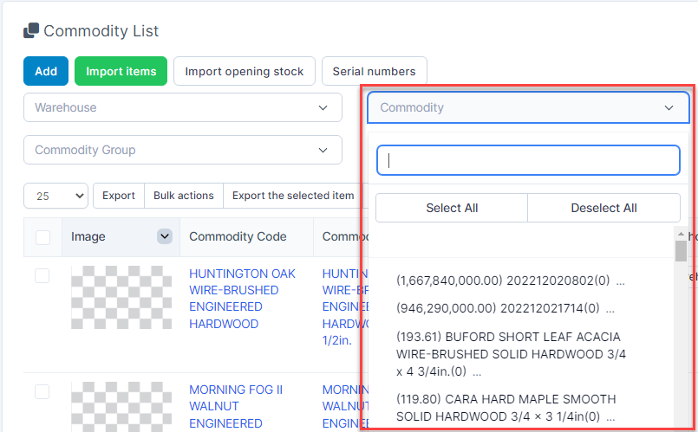Open Import opening stock
This screenshot has width=698, height=432.
(x=244, y=71)
